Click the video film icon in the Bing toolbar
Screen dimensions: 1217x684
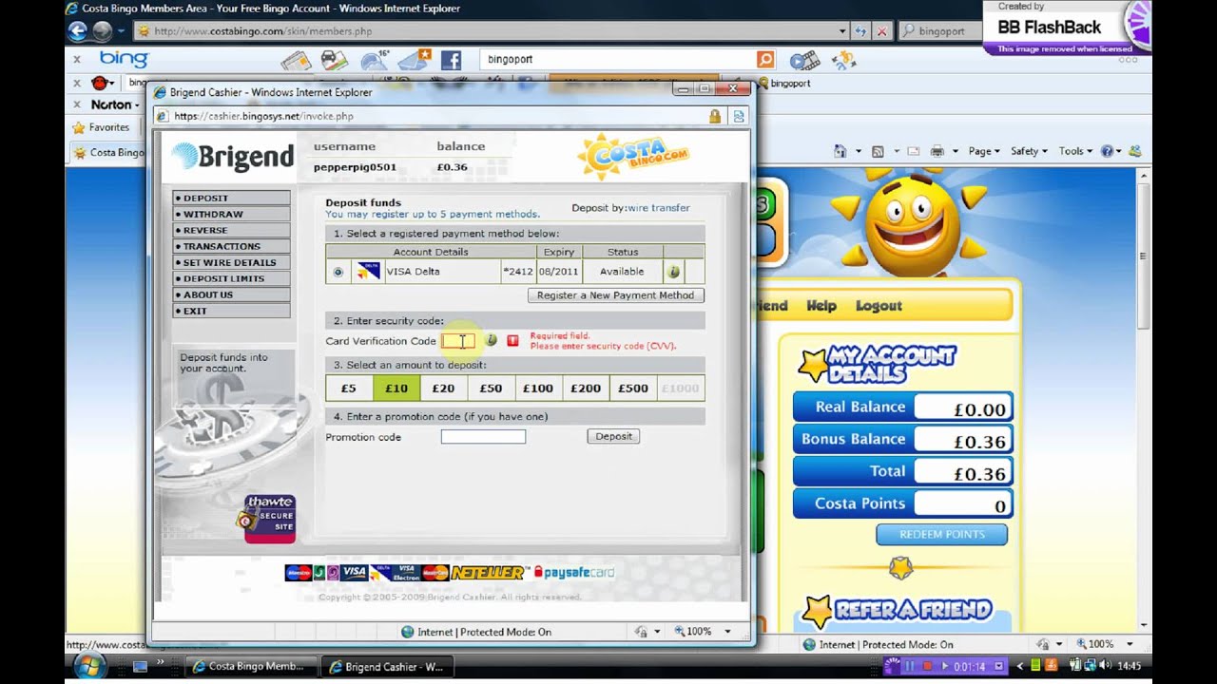(x=804, y=61)
